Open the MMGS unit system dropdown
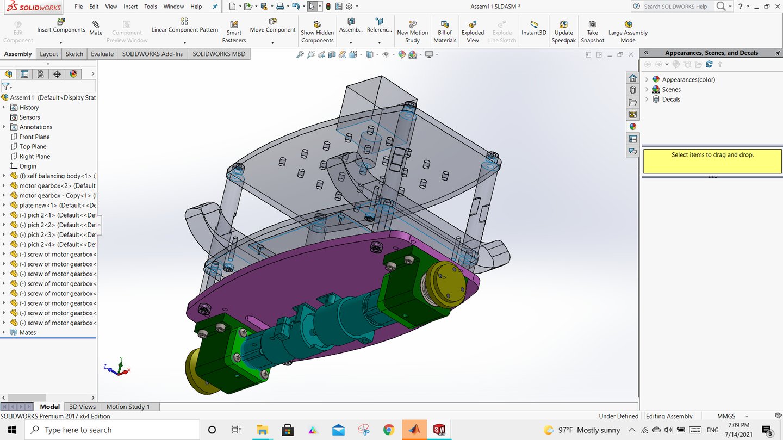The height and width of the screenshot is (440, 783). point(746,416)
